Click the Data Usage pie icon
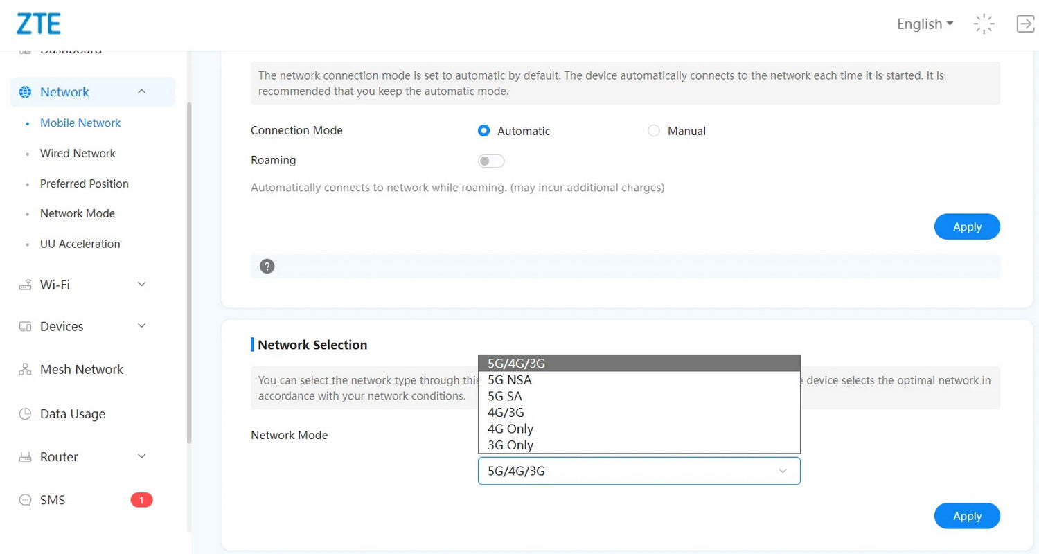The image size is (1039, 554). (26, 414)
